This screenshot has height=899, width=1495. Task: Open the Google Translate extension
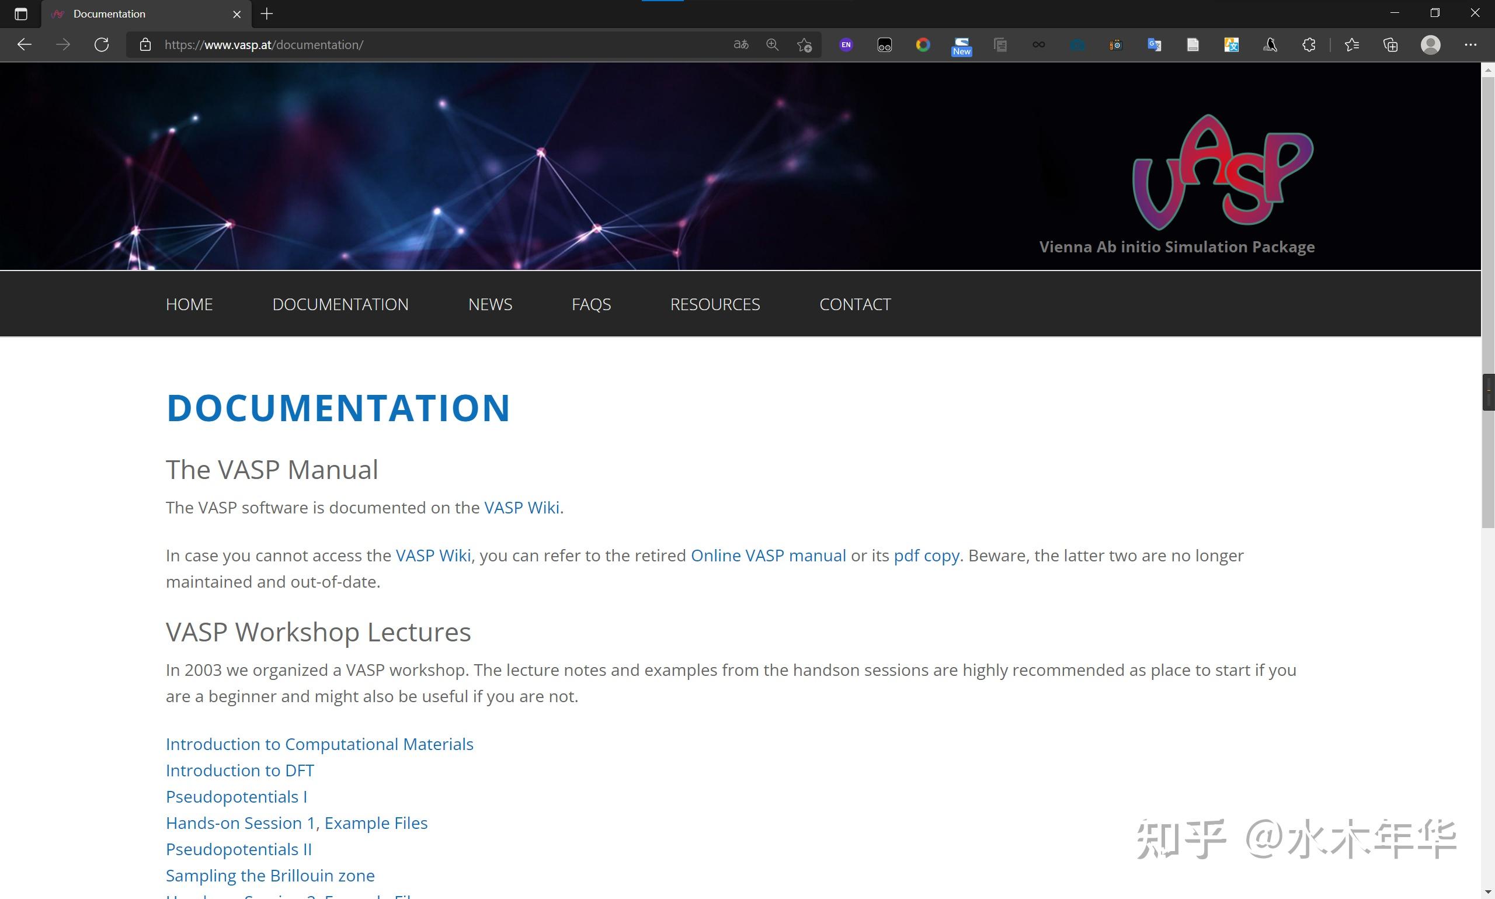tap(1154, 44)
